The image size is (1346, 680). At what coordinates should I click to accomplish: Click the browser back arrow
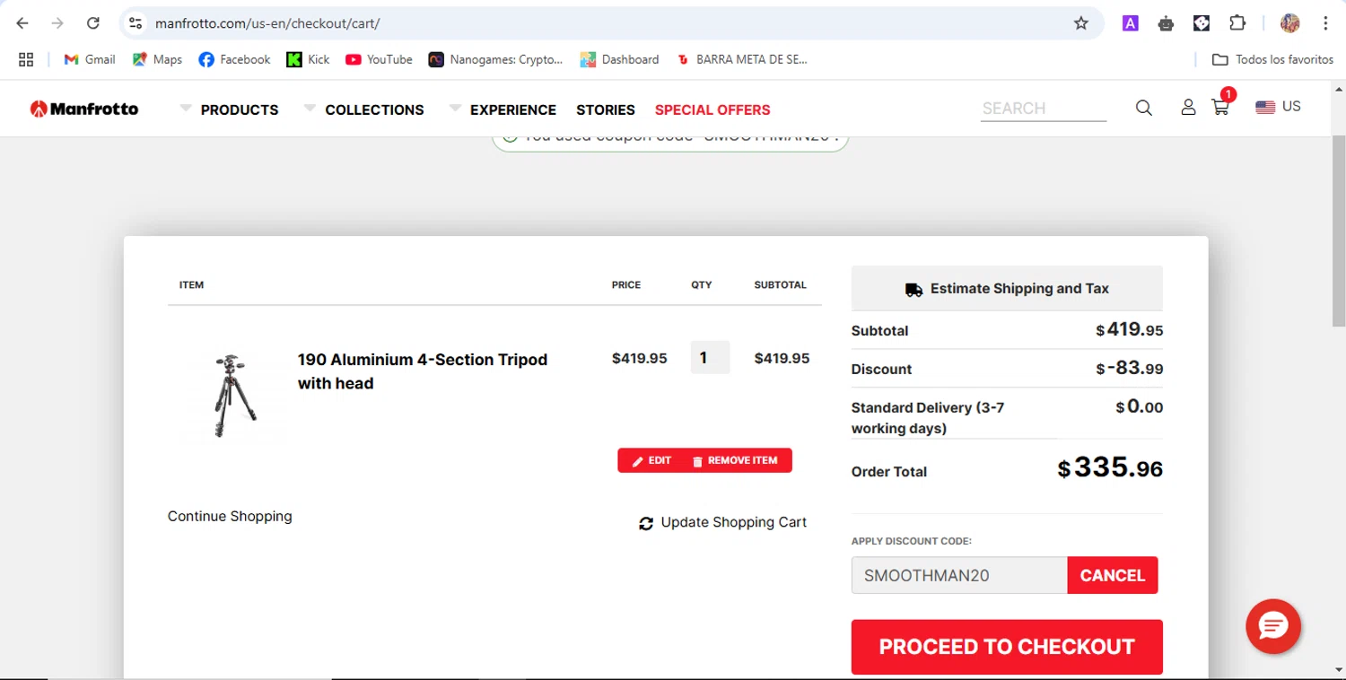point(22,23)
